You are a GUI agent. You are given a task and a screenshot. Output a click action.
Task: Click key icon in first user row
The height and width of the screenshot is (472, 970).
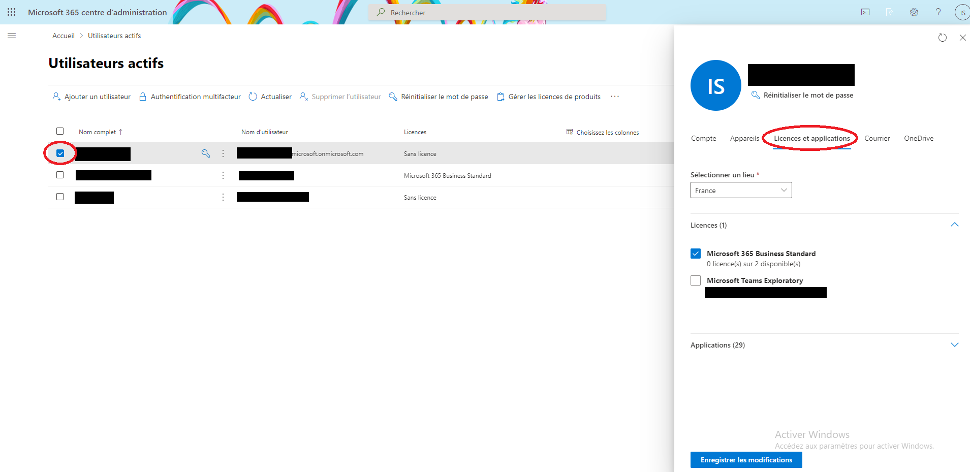206,153
